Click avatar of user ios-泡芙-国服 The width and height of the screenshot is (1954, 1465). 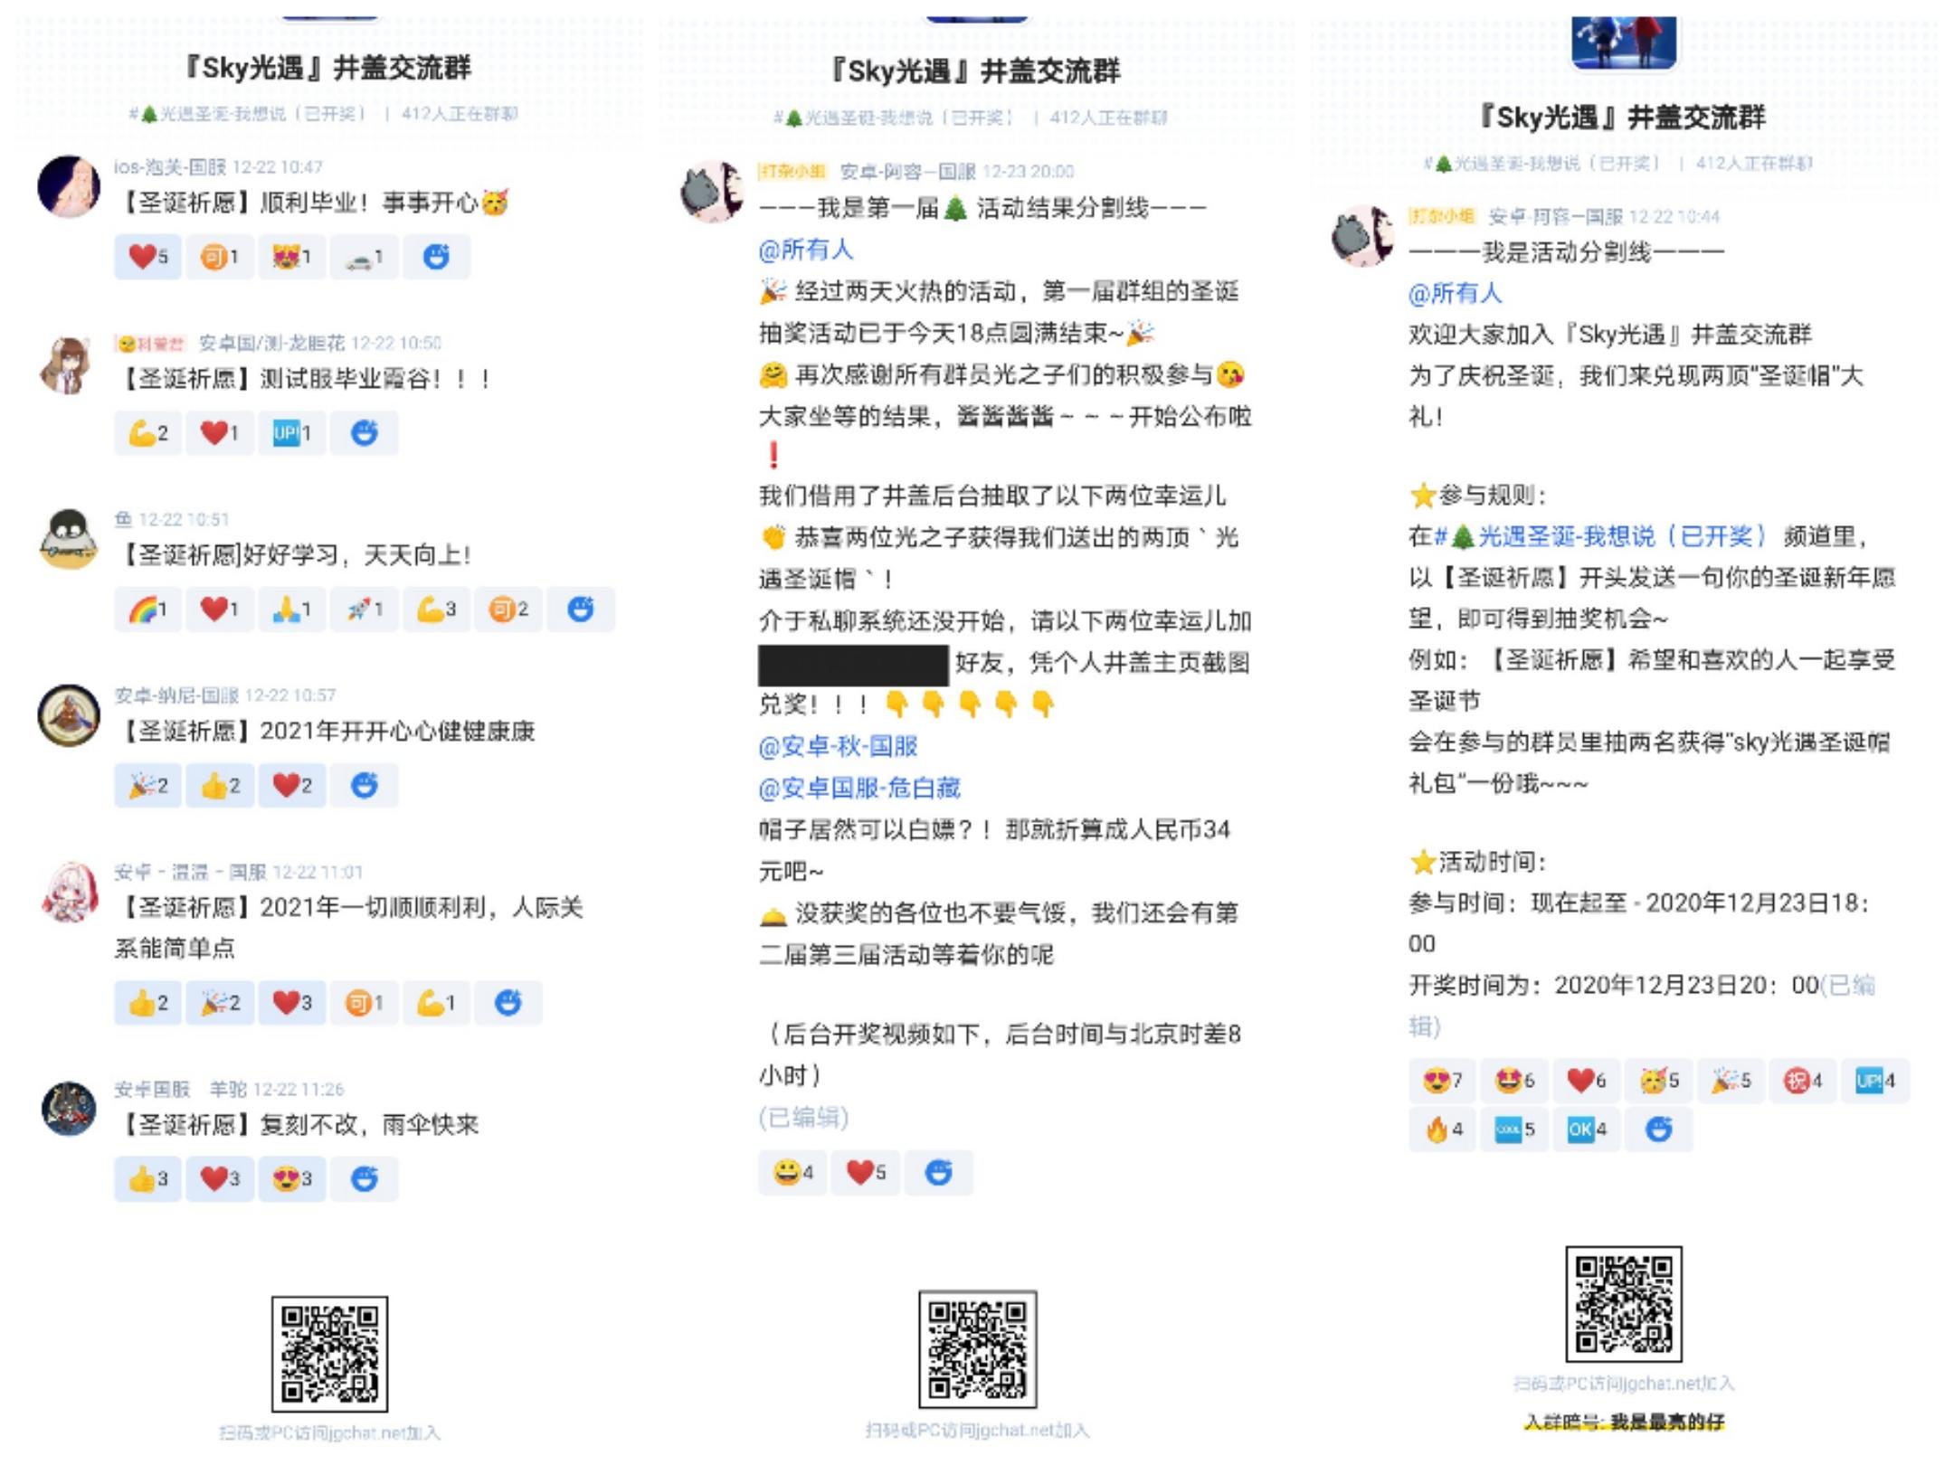[69, 186]
